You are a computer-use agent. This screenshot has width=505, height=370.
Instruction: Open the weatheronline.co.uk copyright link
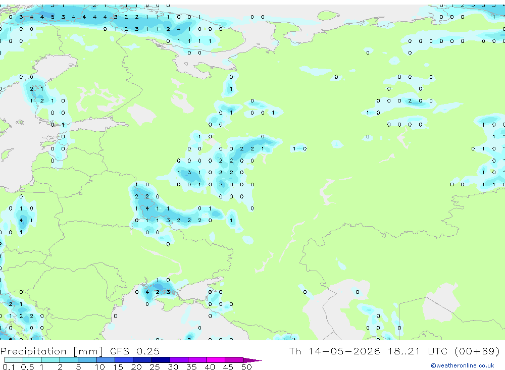point(463,365)
